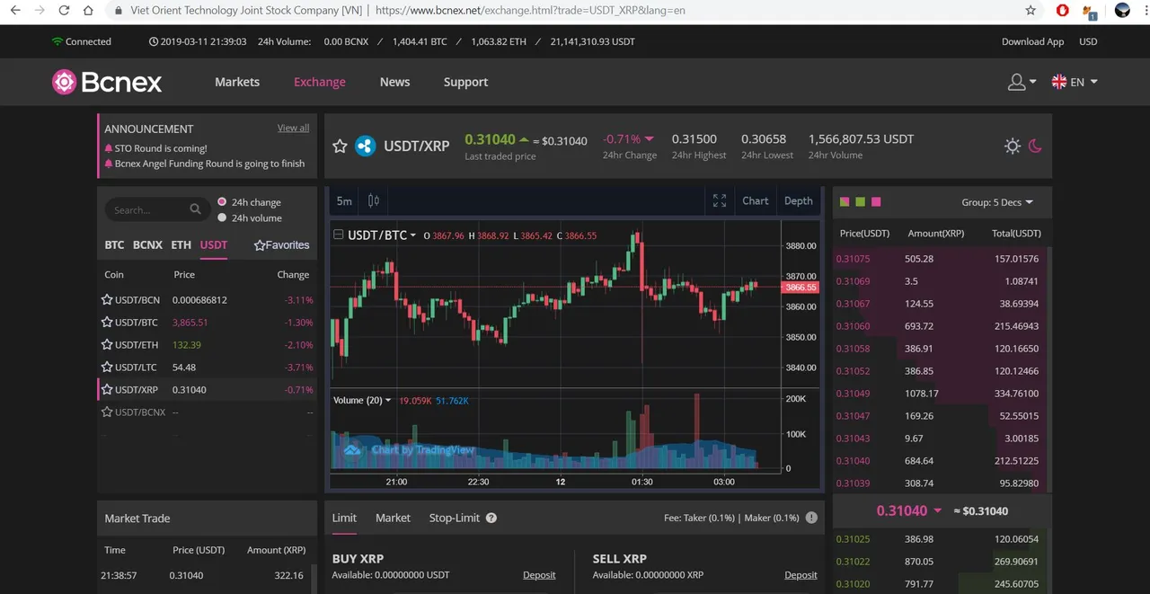The width and height of the screenshot is (1150, 594).
Task: Switch to light theme sun icon
Action: (1013, 146)
